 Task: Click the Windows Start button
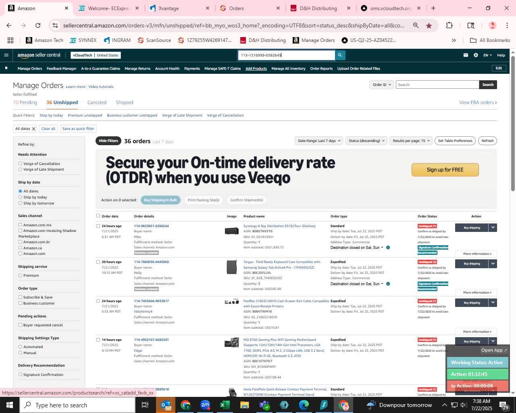(10, 405)
